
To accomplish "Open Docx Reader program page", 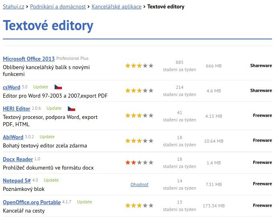I will [18, 159].
